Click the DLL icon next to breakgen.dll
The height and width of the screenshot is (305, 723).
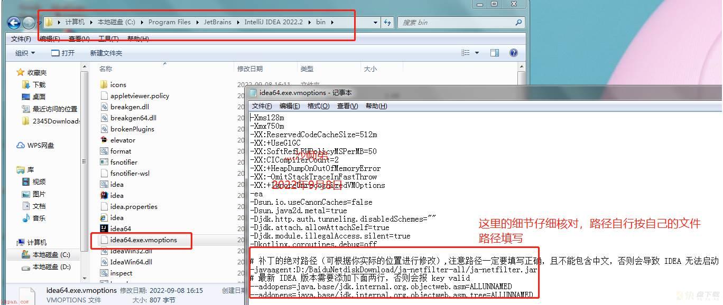click(104, 107)
